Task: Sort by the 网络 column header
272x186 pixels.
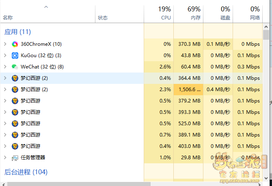Action: point(255,18)
